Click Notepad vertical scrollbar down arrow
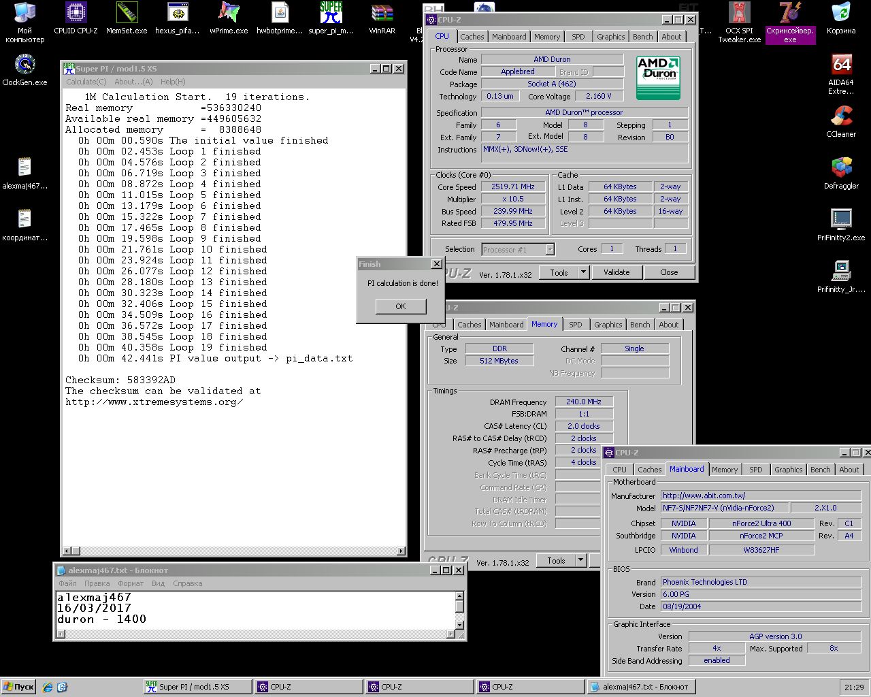The width and height of the screenshot is (871, 697). pos(459,625)
